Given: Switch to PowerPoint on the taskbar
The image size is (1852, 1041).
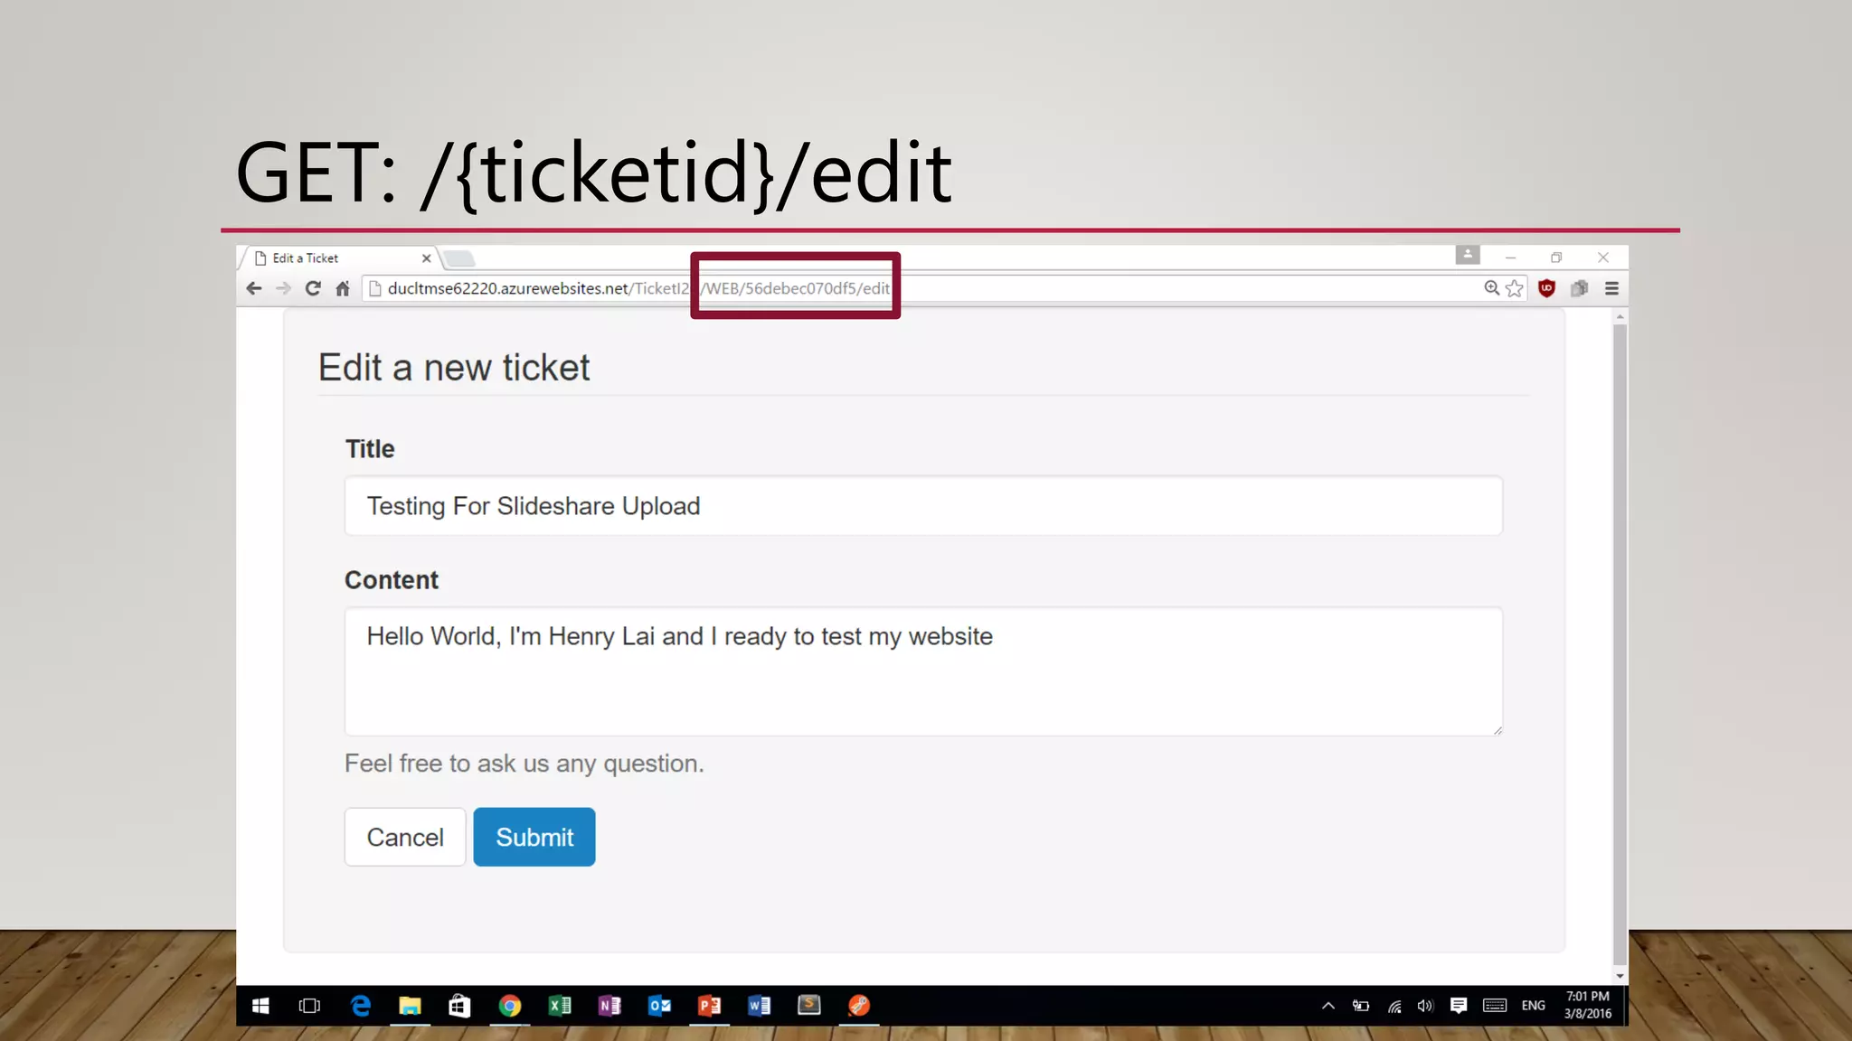Looking at the screenshot, I should point(710,1006).
